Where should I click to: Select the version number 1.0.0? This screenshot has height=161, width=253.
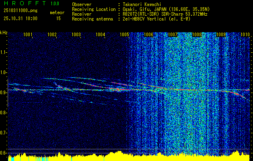(x=55, y=4)
